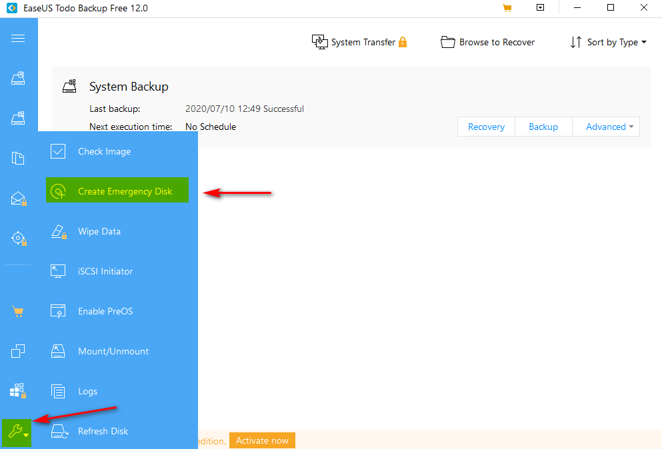
Task: Click the System Transfer button
Action: (x=359, y=42)
